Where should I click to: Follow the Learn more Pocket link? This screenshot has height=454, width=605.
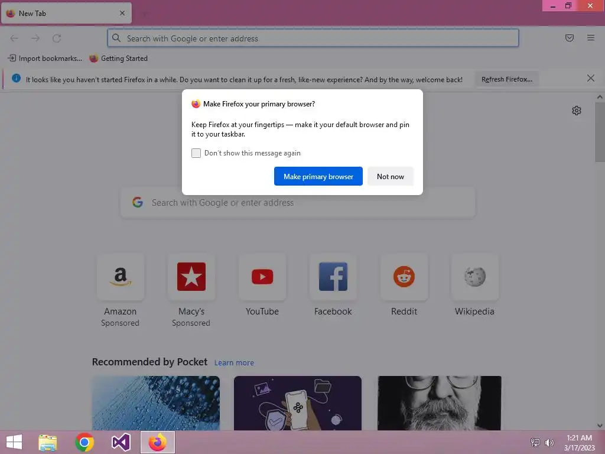[x=234, y=363]
